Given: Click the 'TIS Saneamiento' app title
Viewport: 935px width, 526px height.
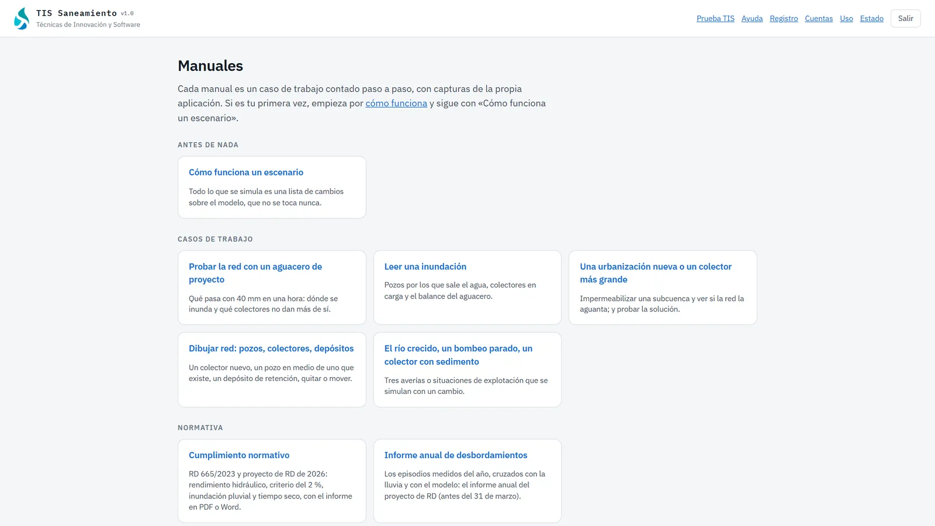Looking at the screenshot, I should pos(77,13).
